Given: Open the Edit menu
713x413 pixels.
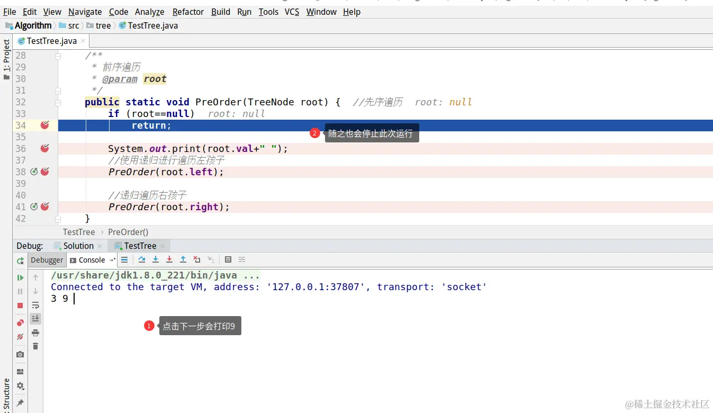Looking at the screenshot, I should [x=30, y=12].
